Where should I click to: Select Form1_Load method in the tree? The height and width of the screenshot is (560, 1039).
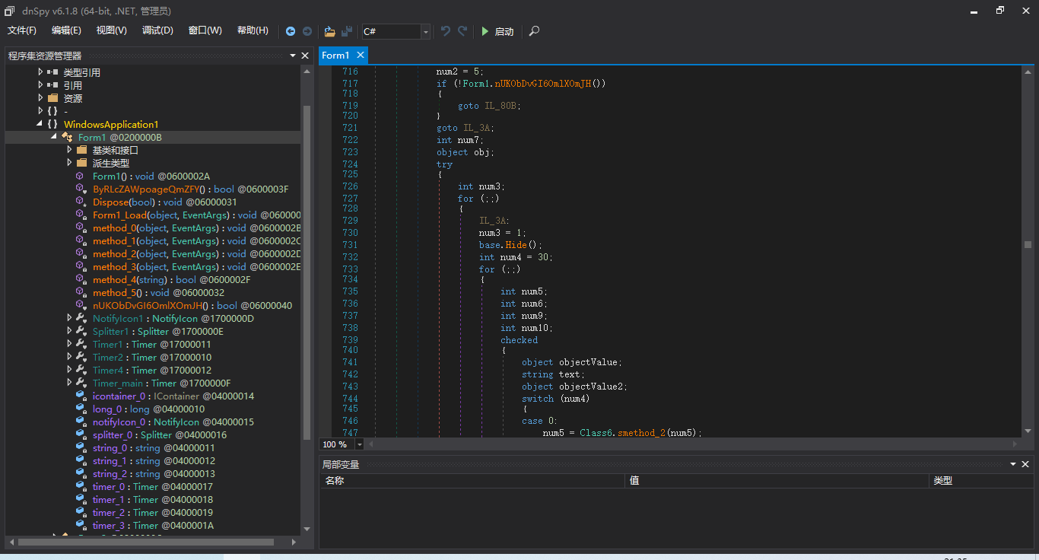(196, 215)
